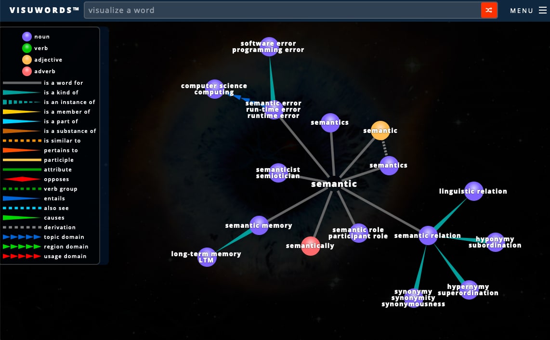
Task: Click the 'entails' legend entry
Action: click(34, 198)
